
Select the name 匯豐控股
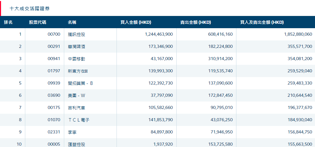coord(77,144)
